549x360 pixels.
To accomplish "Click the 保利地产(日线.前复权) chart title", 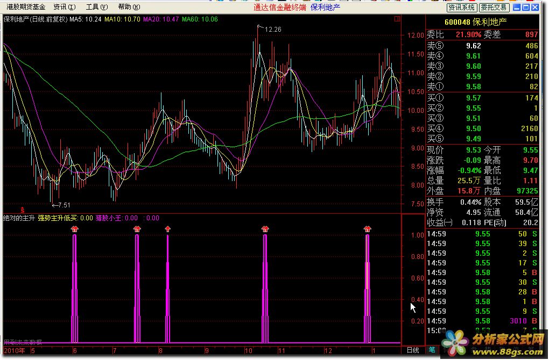I will click(x=36, y=19).
